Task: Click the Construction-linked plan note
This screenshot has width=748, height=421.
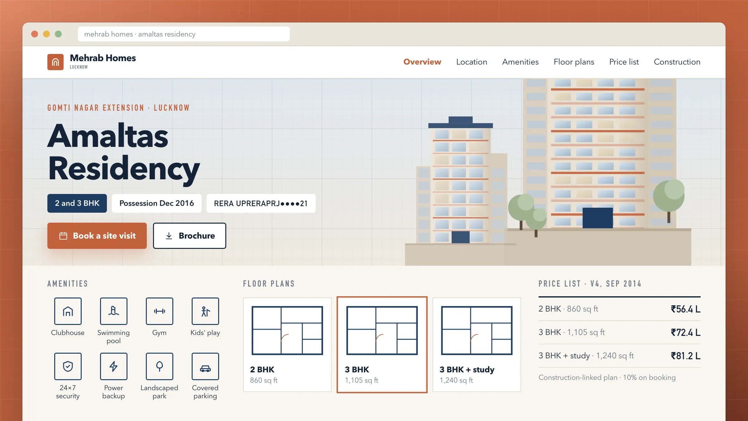Action: click(607, 377)
